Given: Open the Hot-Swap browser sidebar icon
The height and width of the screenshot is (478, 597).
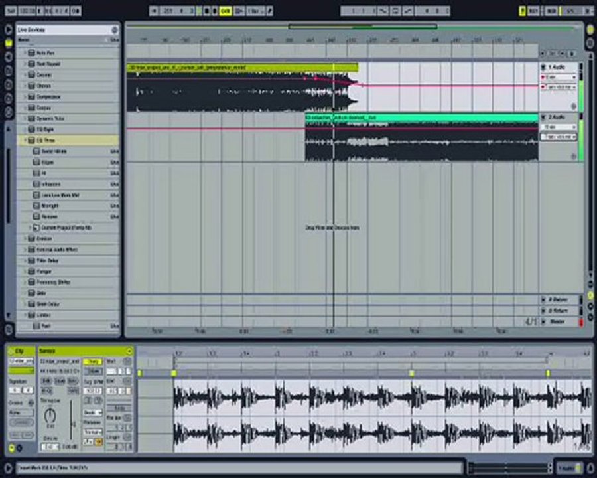Looking at the screenshot, I should 9,112.
